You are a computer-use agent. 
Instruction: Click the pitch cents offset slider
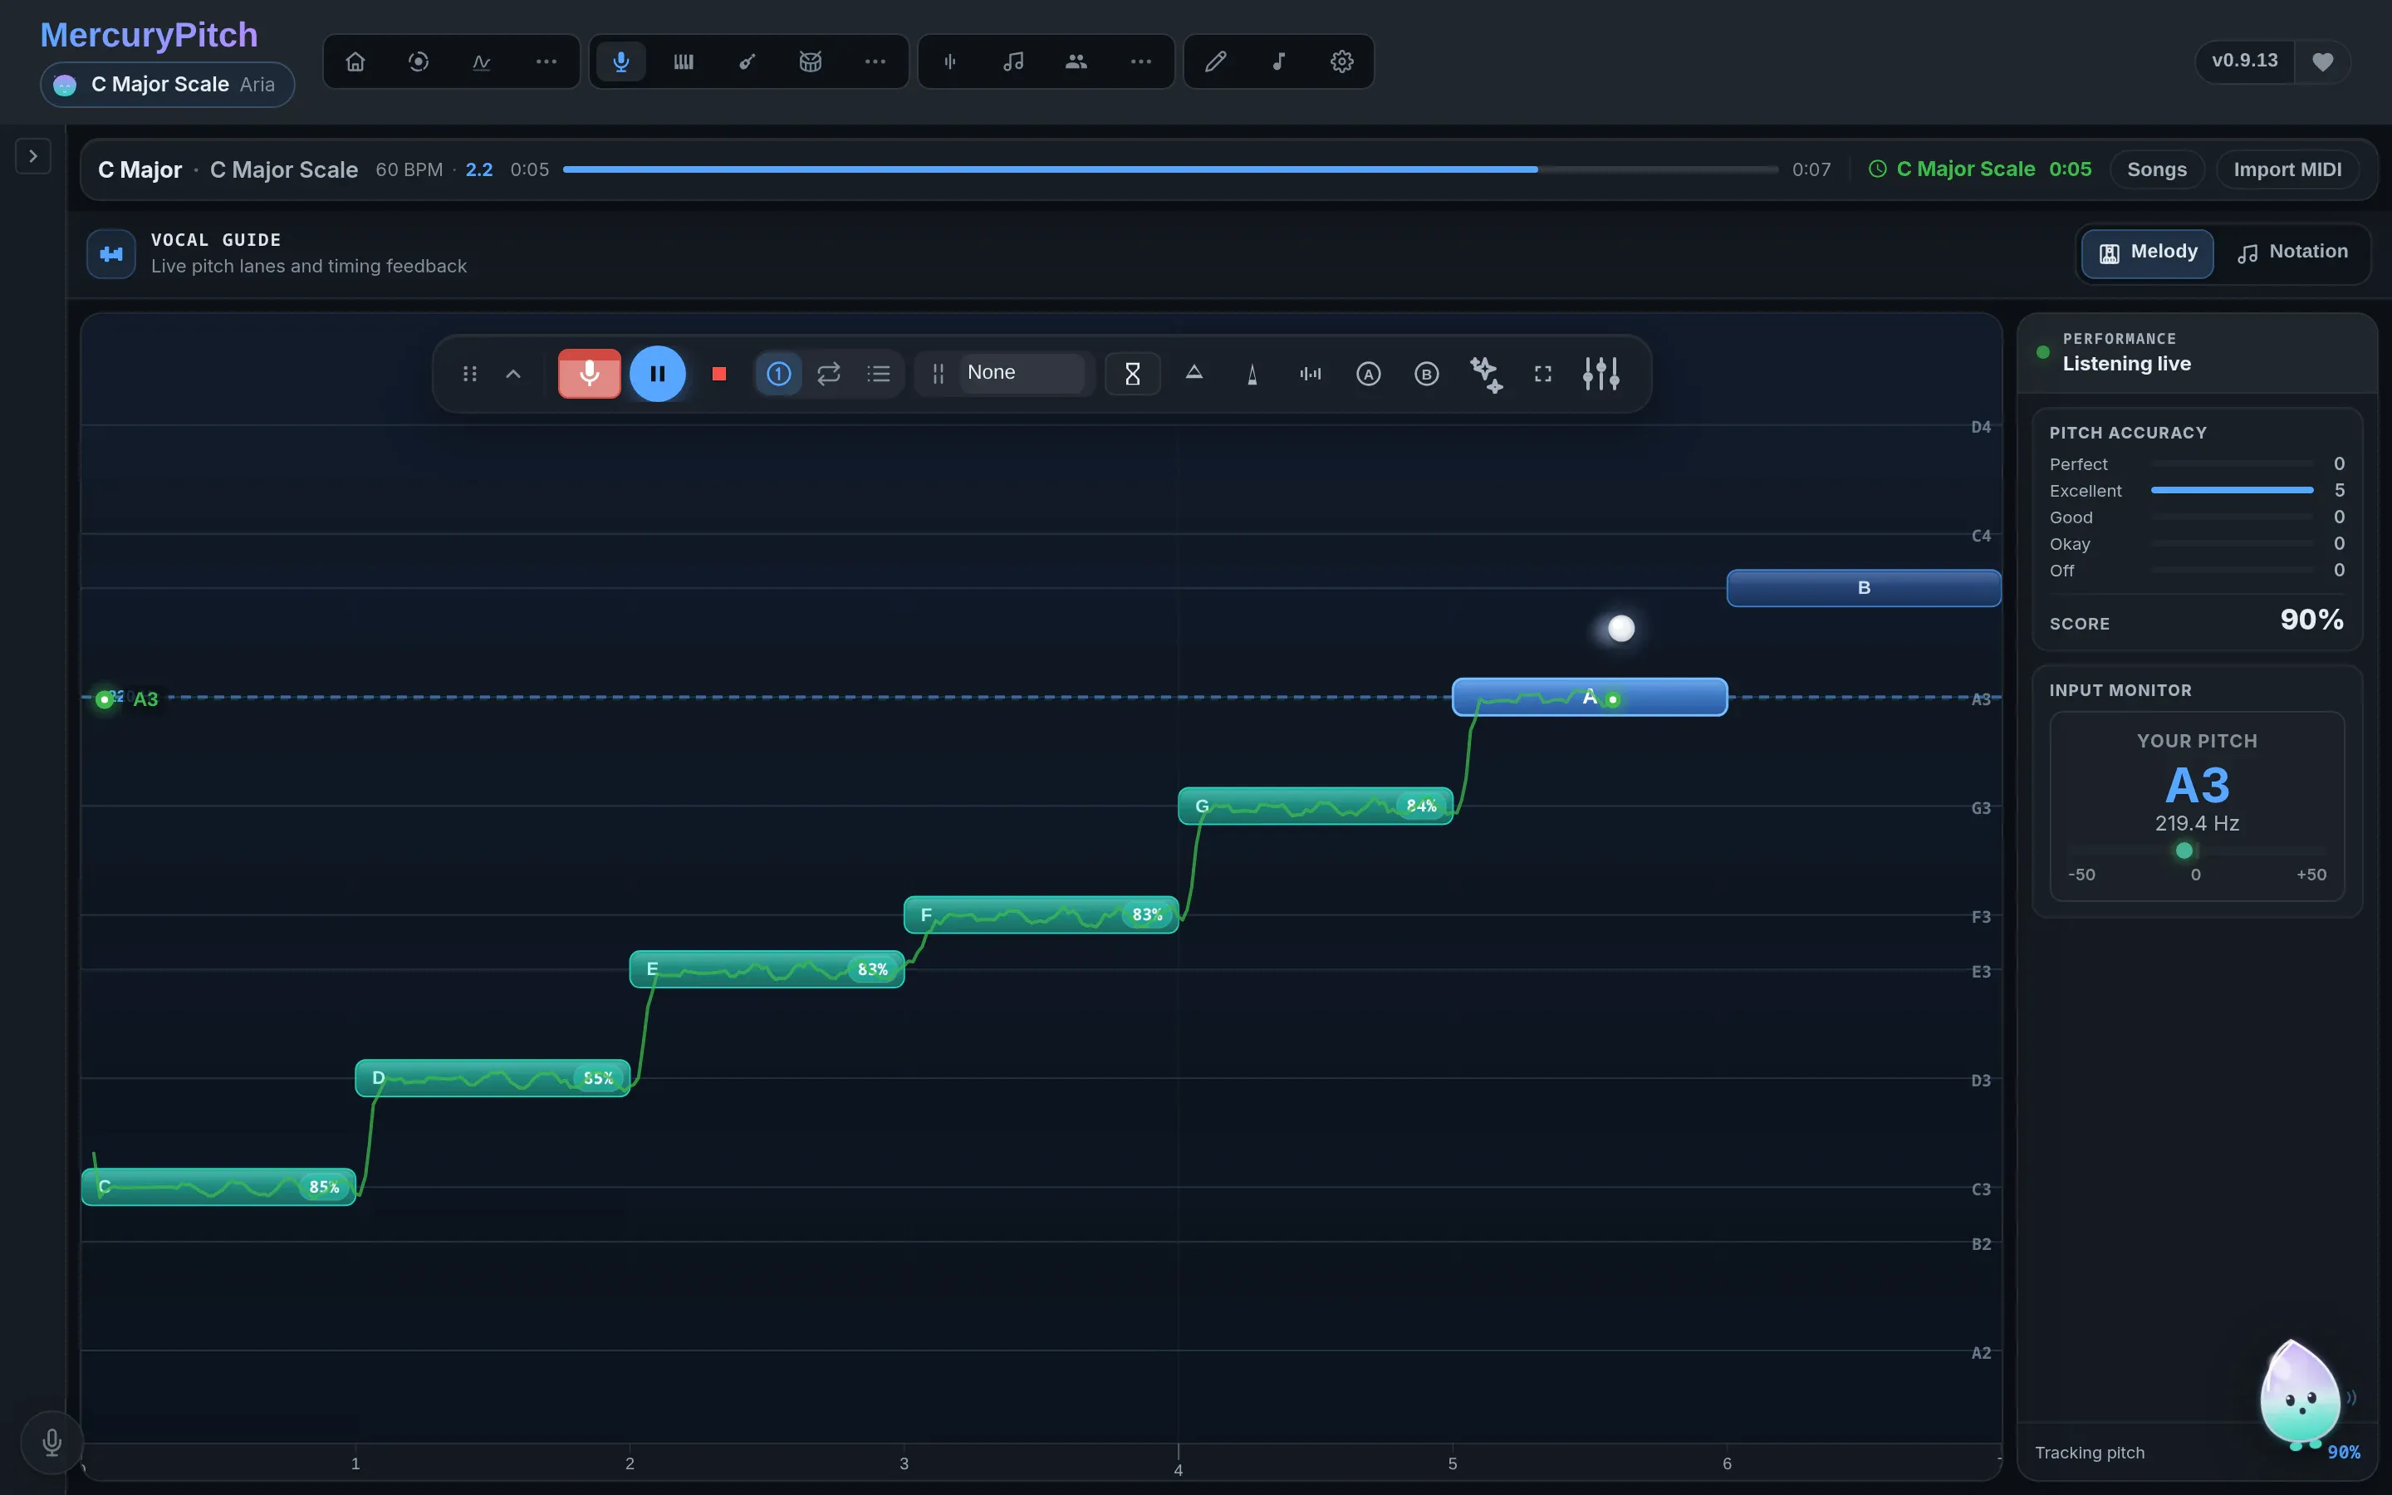click(x=2196, y=850)
